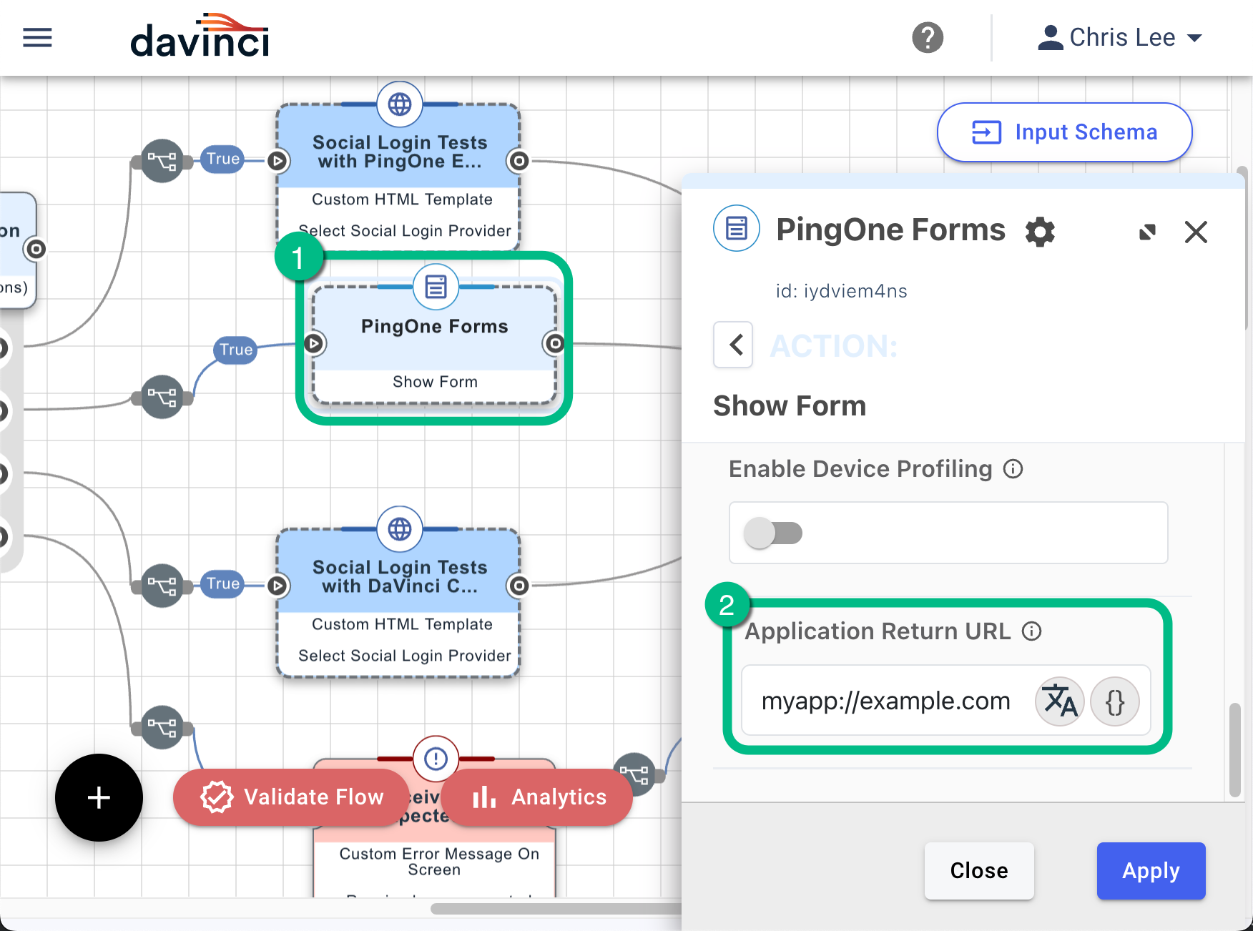The image size is (1253, 931).
Task: Expand the Chris Lee user dropdown
Action: (x=1120, y=37)
